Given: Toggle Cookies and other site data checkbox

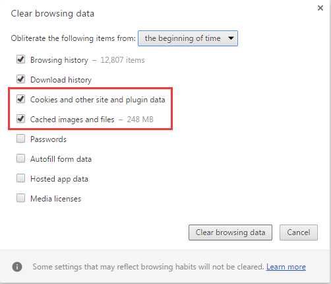Looking at the screenshot, I should [21, 99].
